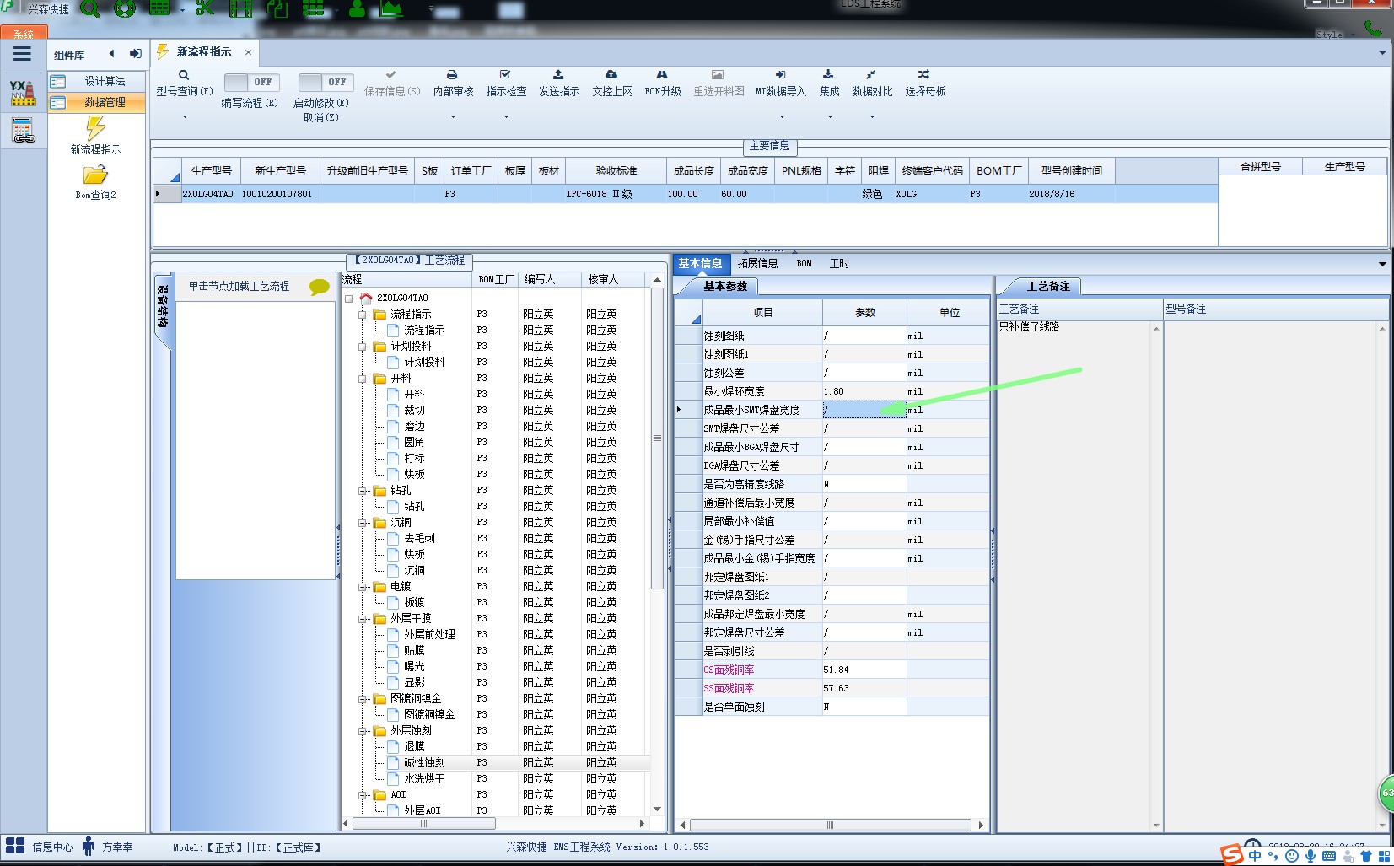Click the CS面残铜率 value 51.84
This screenshot has width=1394, height=866.
coord(864,670)
